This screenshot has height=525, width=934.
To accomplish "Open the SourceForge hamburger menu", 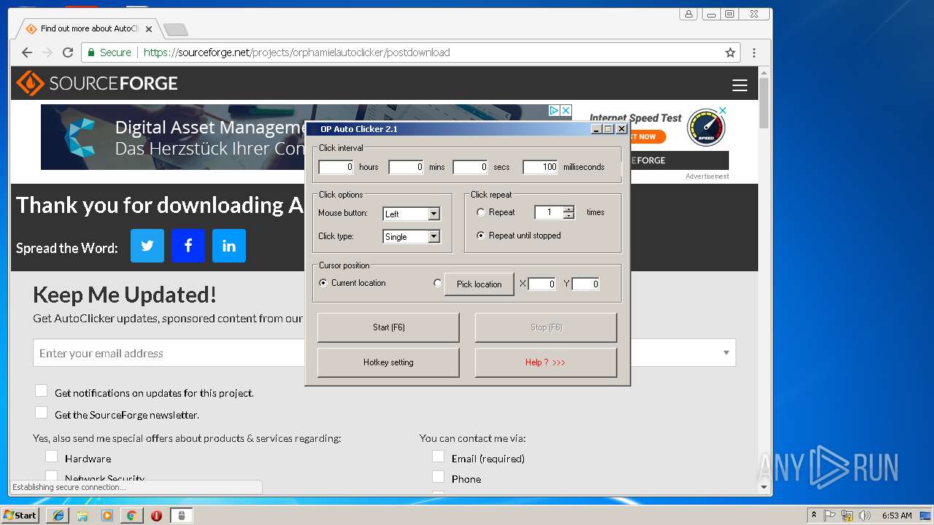I will [740, 85].
